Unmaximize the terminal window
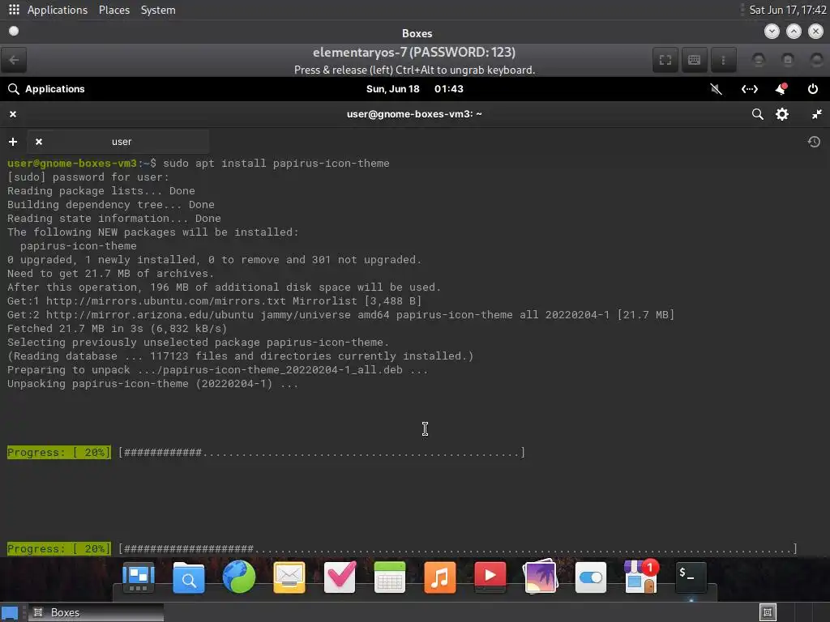Viewport: 830px width, 622px height. click(x=817, y=114)
